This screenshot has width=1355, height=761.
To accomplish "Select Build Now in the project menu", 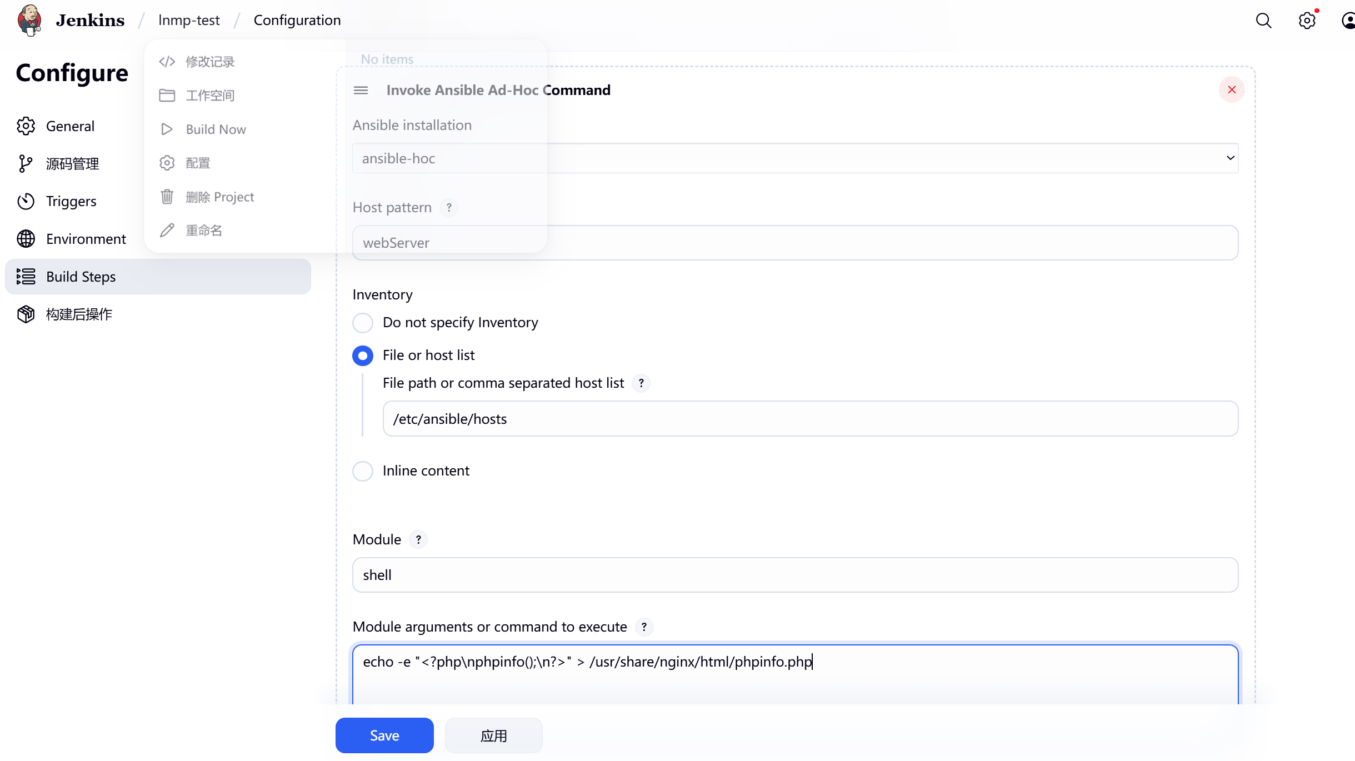I will click(x=216, y=129).
